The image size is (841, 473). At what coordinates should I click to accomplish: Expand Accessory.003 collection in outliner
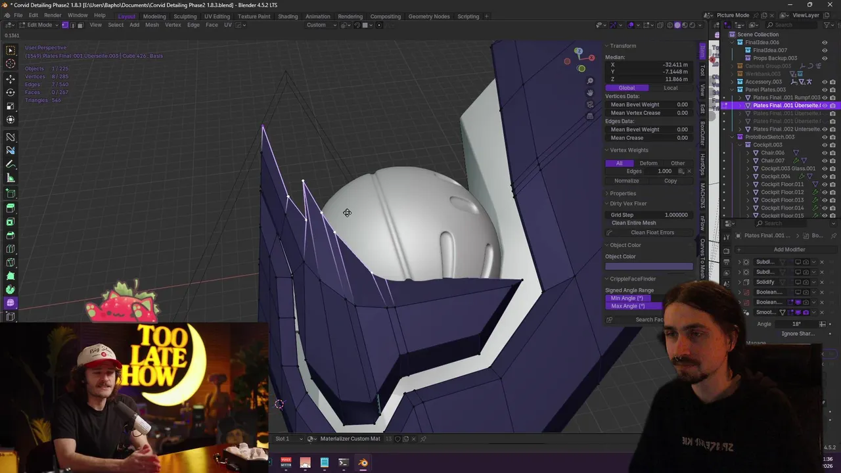733,81
